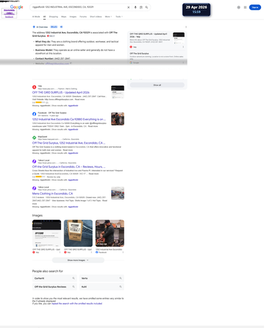This screenshot has height=328, width=267.
Task: Switch to the Short videos tab
Action: tap(96, 16)
